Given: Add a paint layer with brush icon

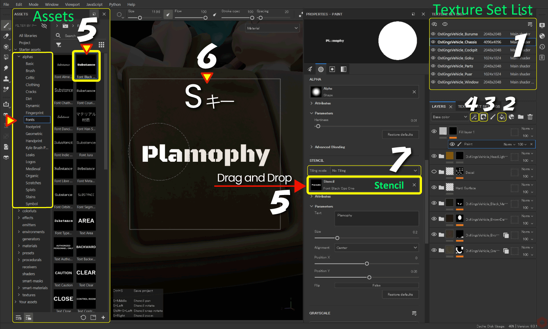Looking at the screenshot, I should pos(493,117).
